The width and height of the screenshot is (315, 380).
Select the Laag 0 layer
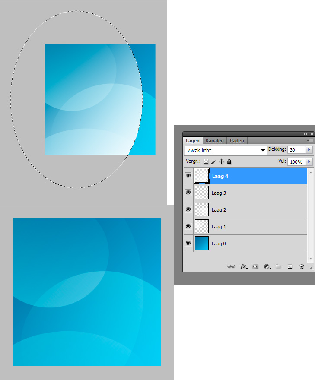coord(250,243)
